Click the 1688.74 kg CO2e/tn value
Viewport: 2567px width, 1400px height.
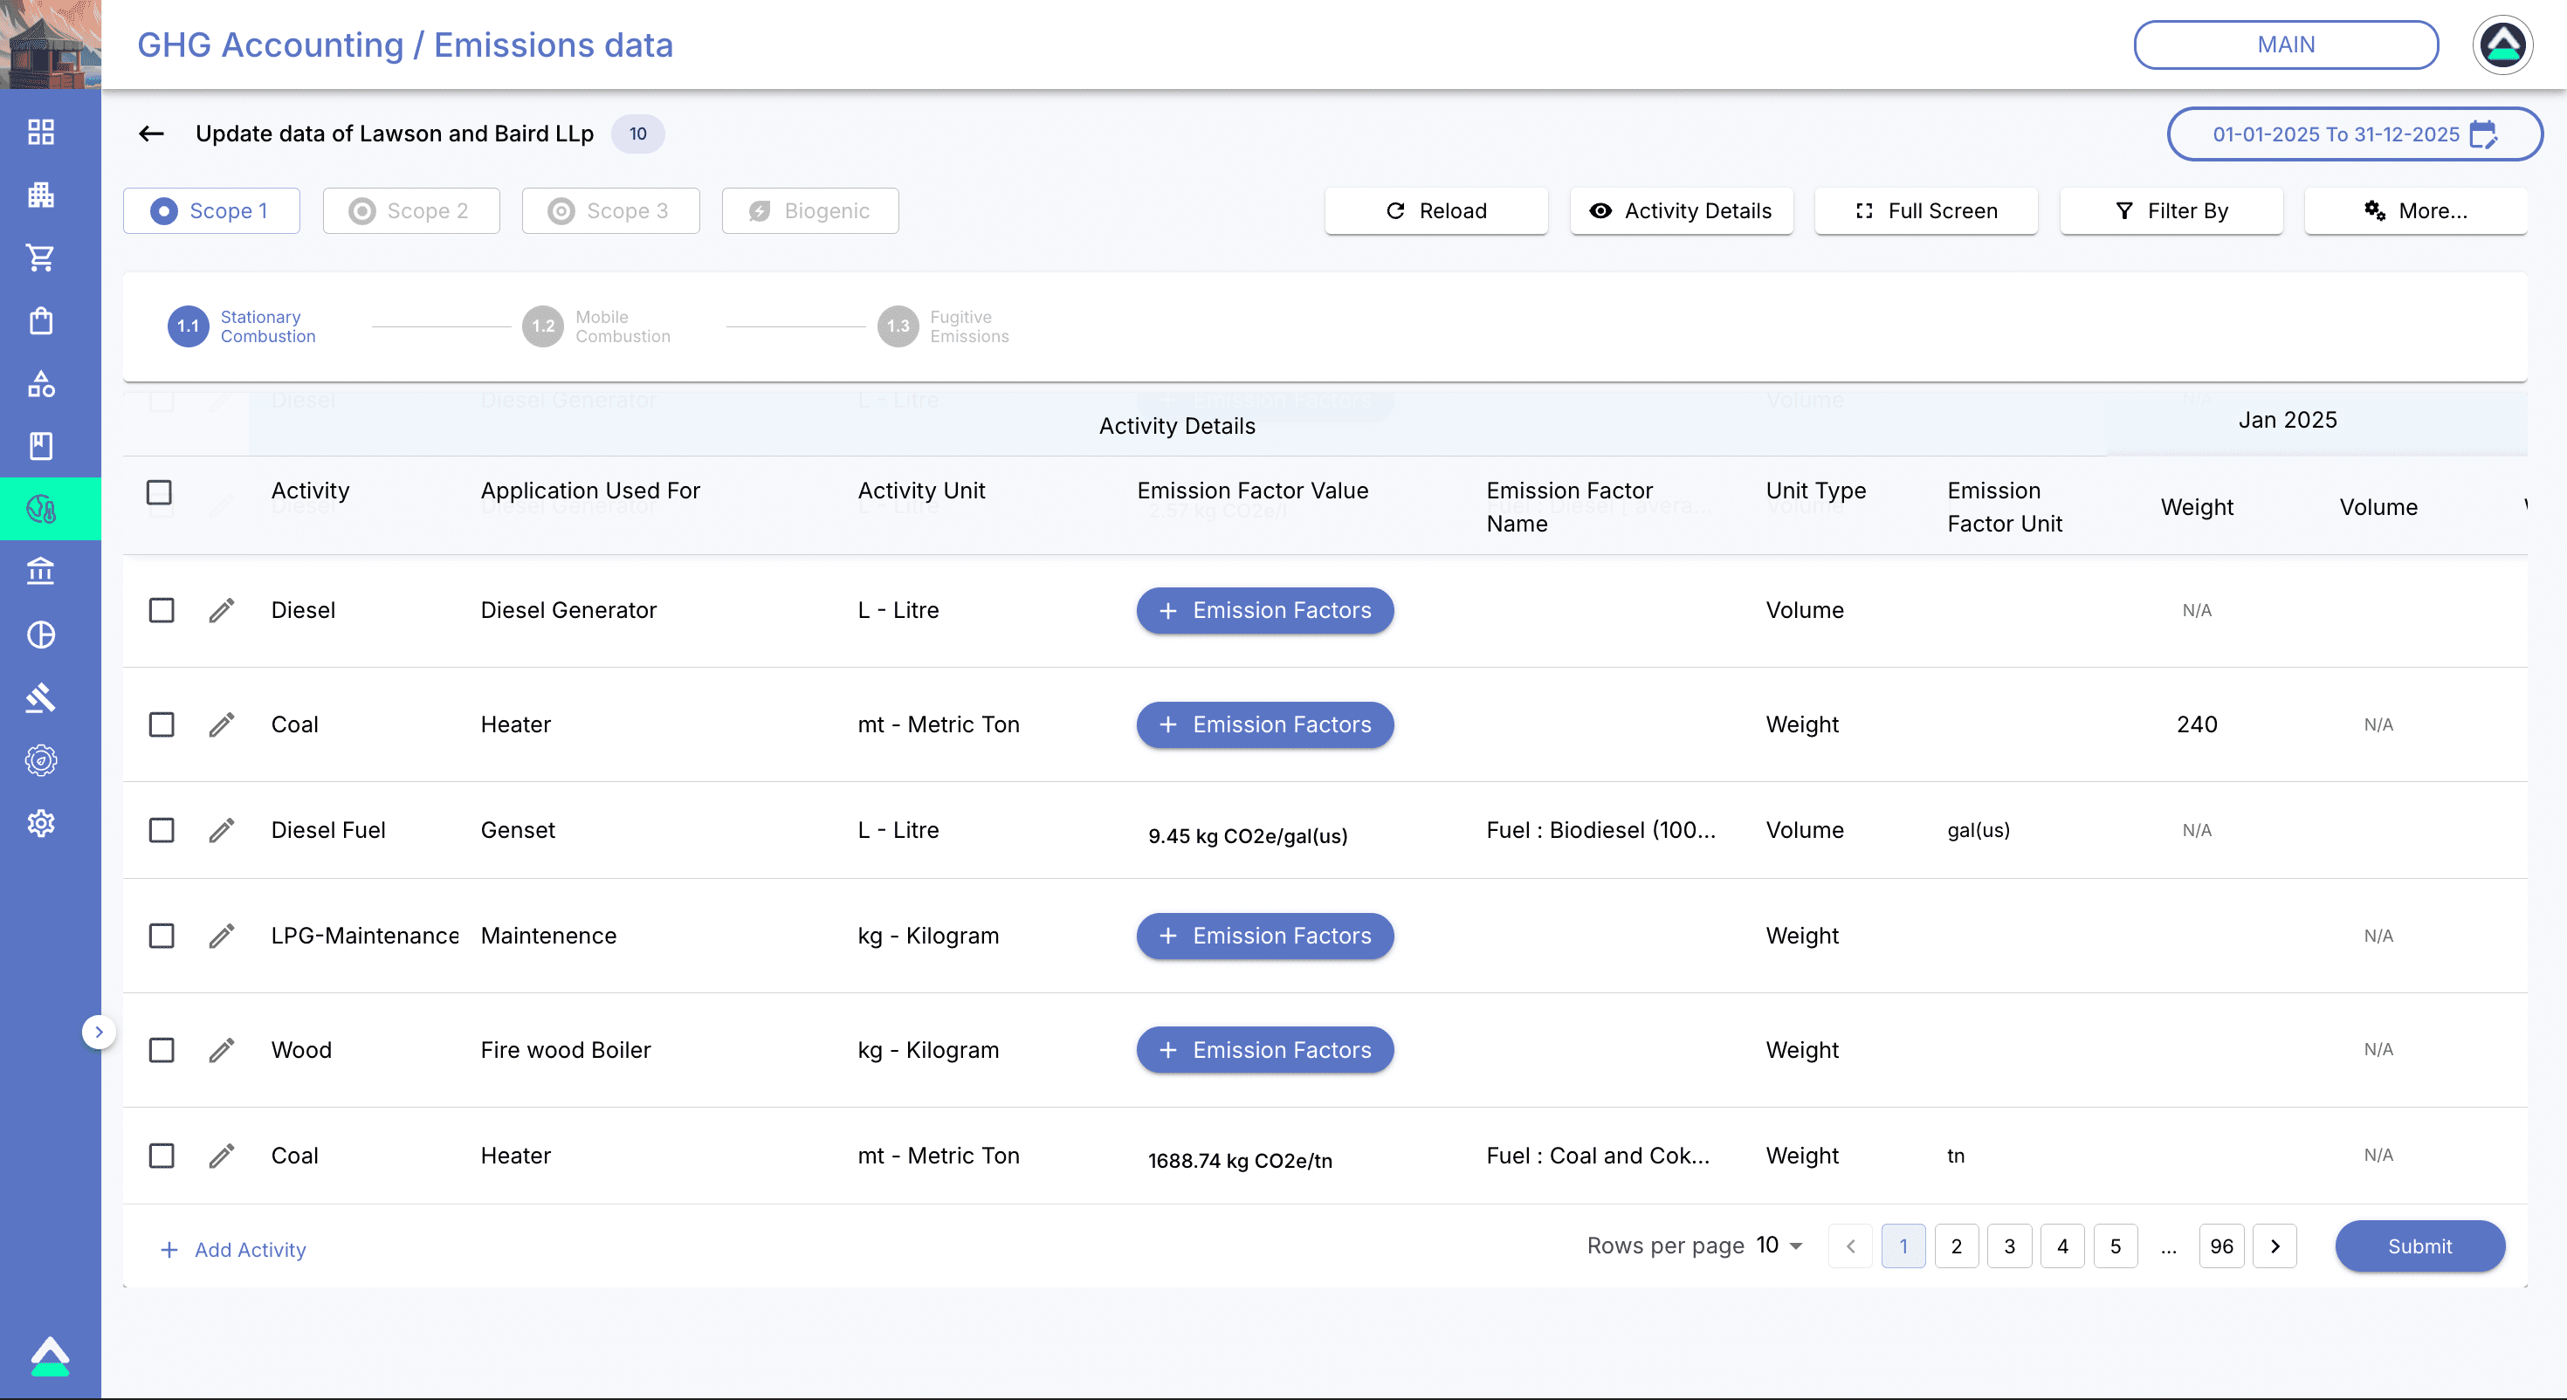pyautogui.click(x=1240, y=1161)
